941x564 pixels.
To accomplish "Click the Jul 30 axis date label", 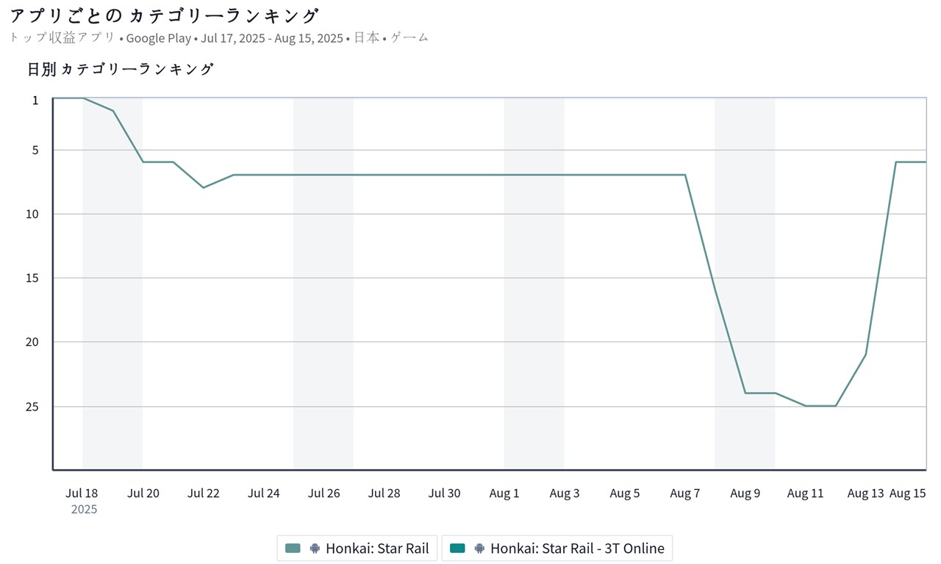I will [x=444, y=493].
